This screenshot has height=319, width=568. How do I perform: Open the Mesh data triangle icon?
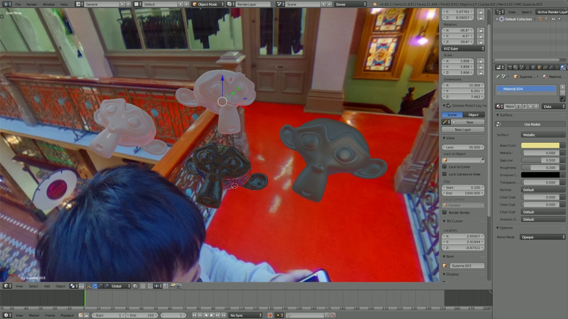pyautogui.click(x=557, y=67)
